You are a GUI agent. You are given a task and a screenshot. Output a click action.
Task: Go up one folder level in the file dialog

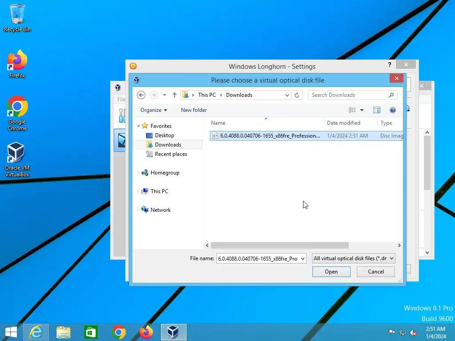(x=174, y=95)
